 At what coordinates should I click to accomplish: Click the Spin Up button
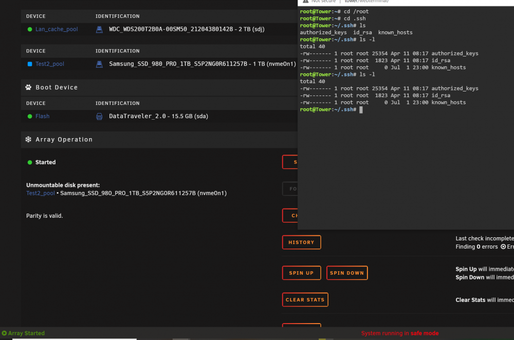click(x=301, y=273)
